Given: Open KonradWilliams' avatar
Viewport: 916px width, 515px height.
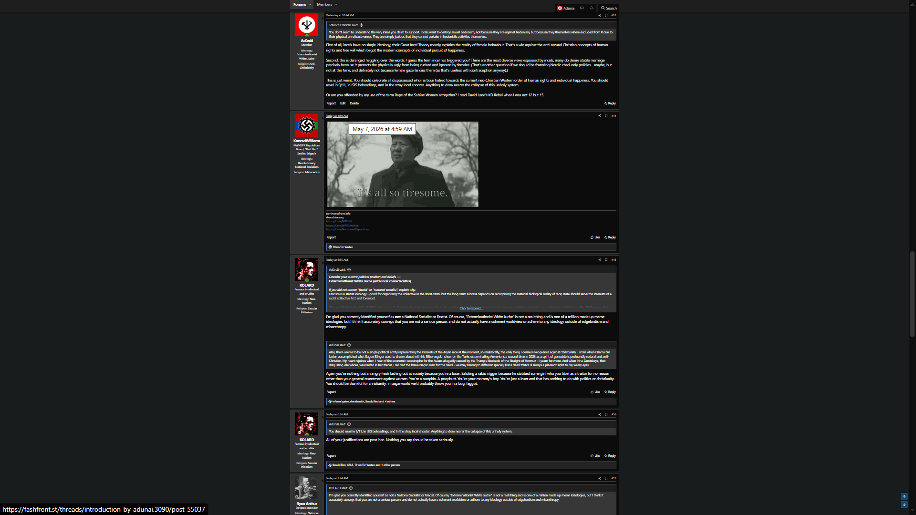Looking at the screenshot, I should click(x=307, y=125).
